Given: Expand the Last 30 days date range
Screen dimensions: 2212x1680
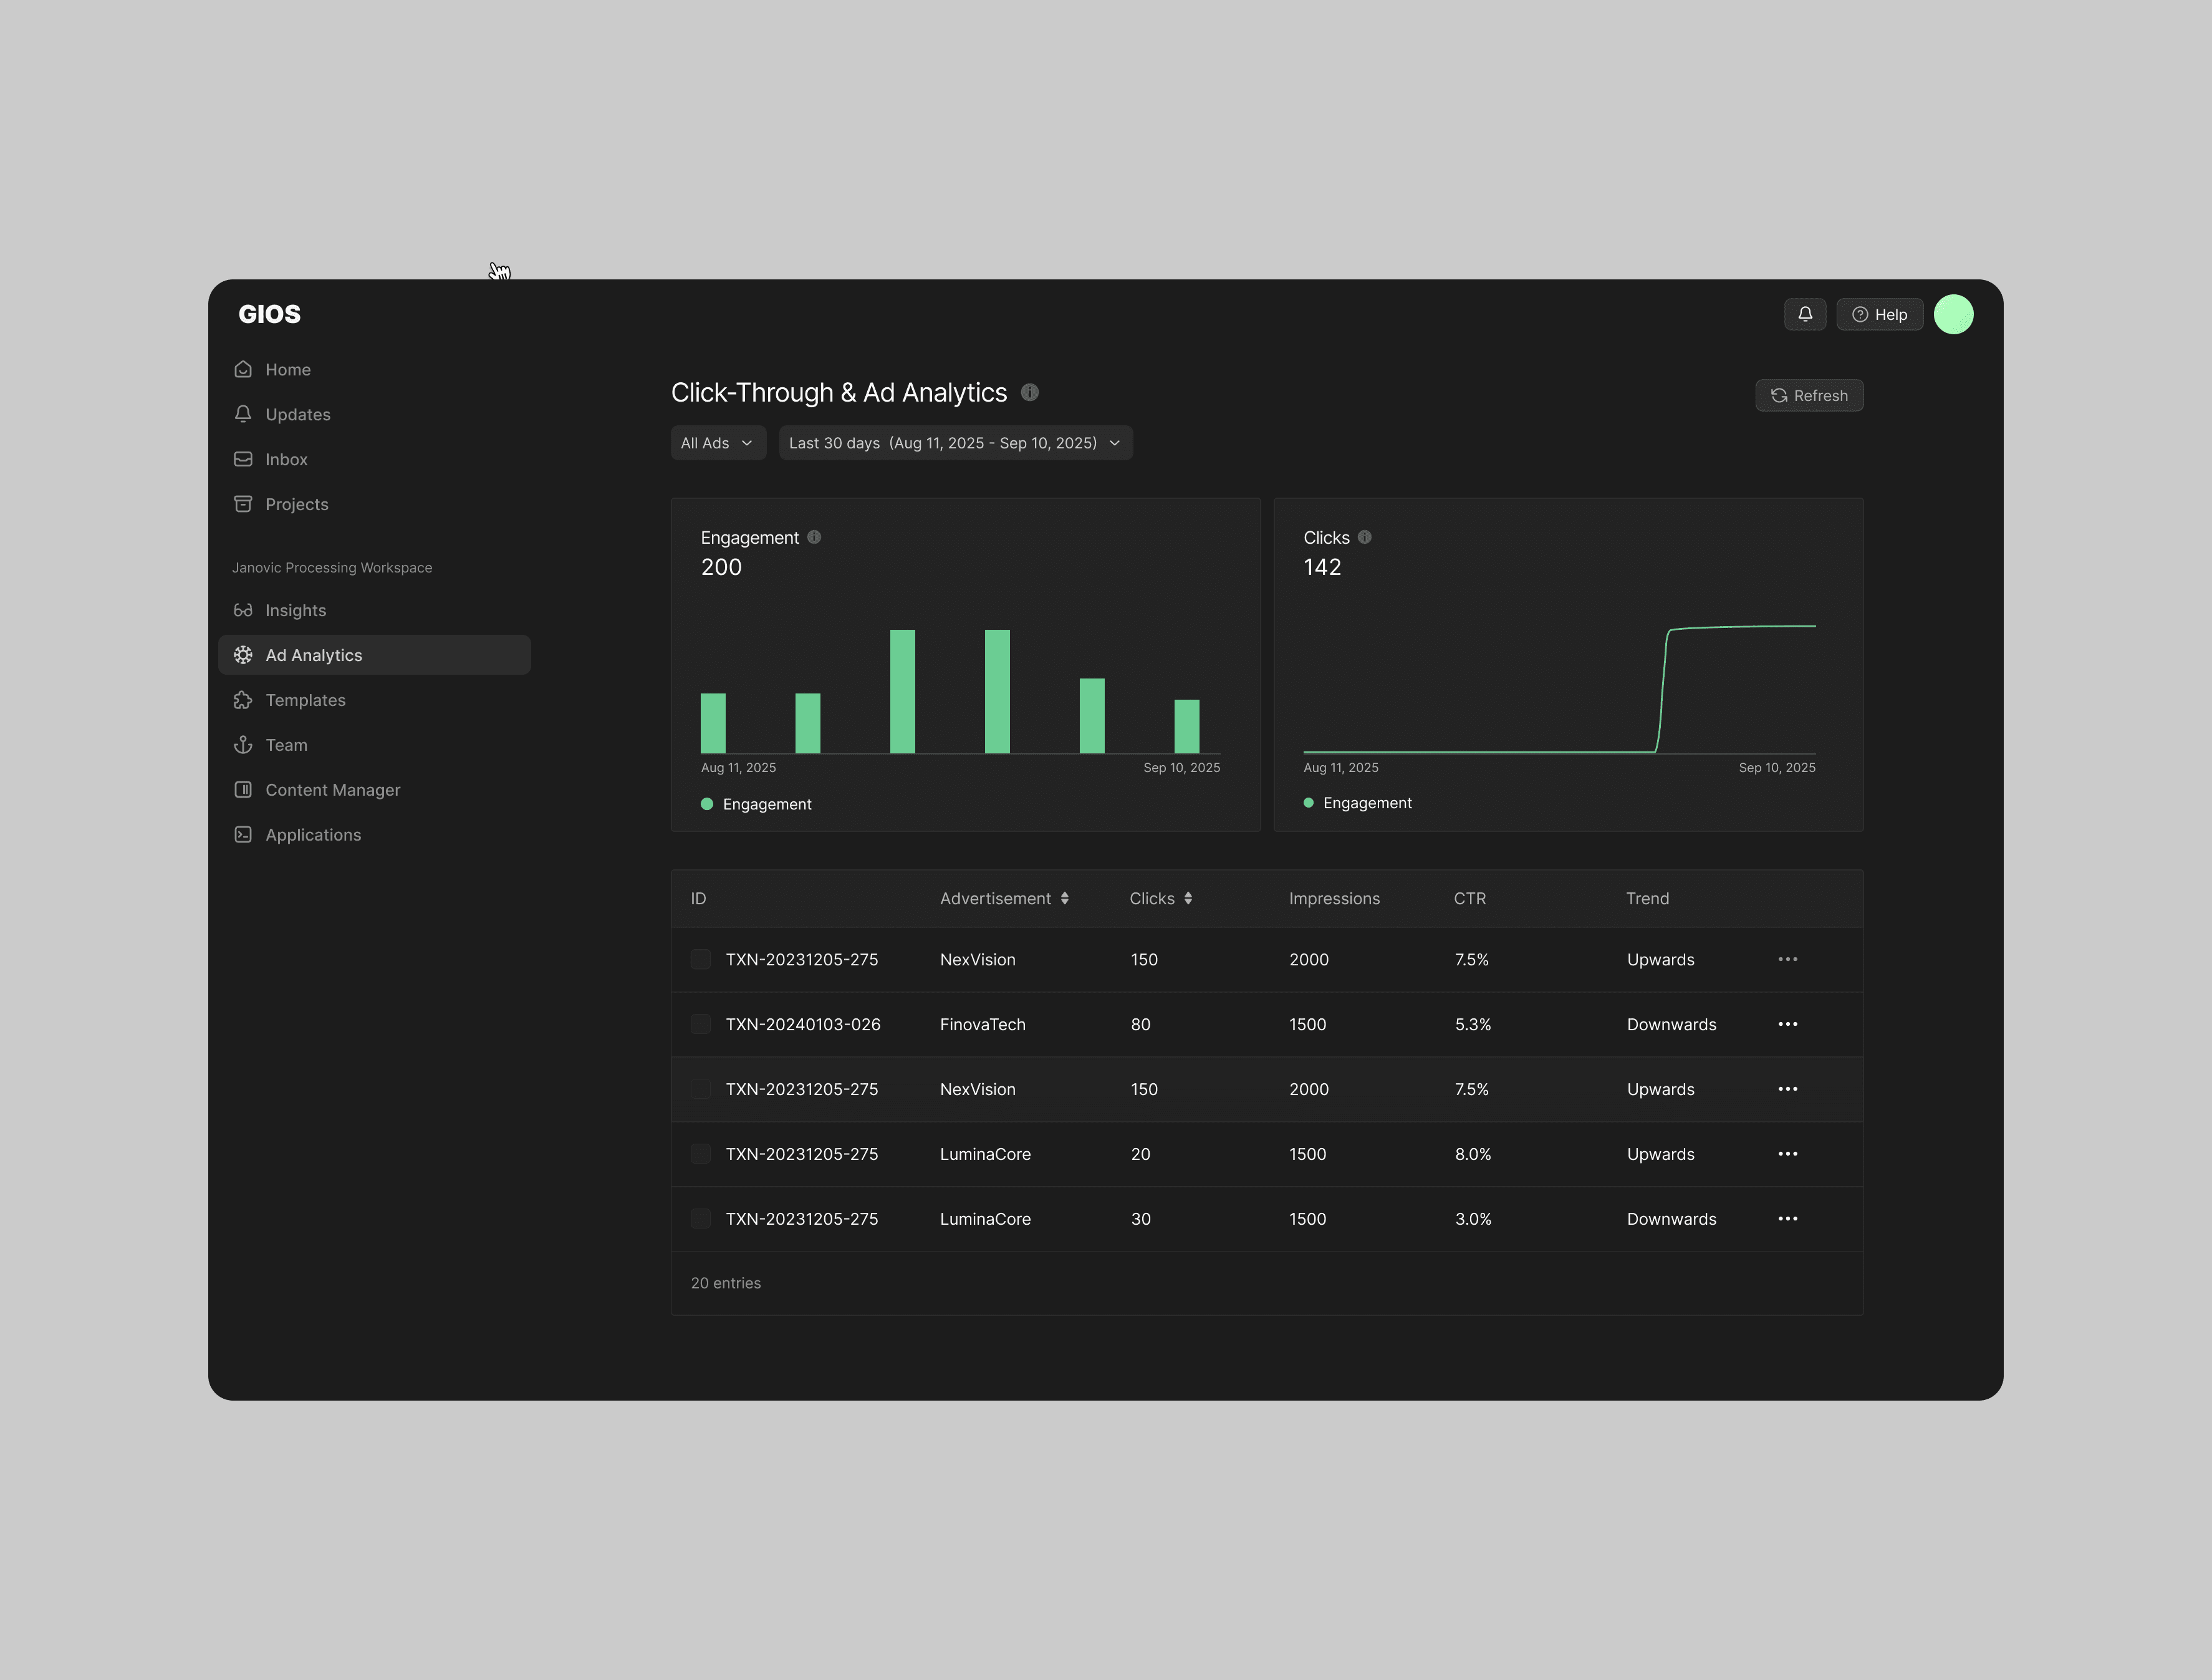Looking at the screenshot, I should tap(955, 443).
